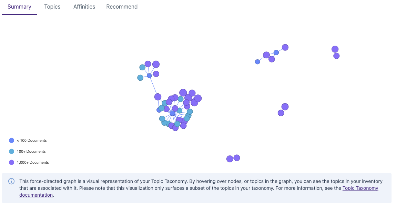Click the left node of the bottom isolated pair
The width and height of the screenshot is (396, 208).
(x=230, y=159)
